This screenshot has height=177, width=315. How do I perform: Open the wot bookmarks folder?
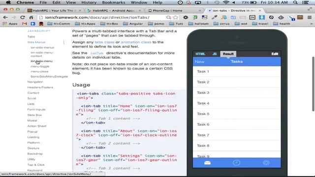click(x=241, y=24)
